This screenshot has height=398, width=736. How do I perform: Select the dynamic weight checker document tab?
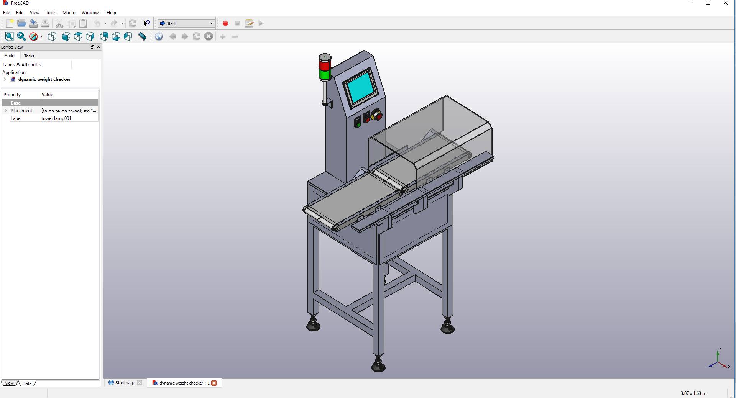184,383
